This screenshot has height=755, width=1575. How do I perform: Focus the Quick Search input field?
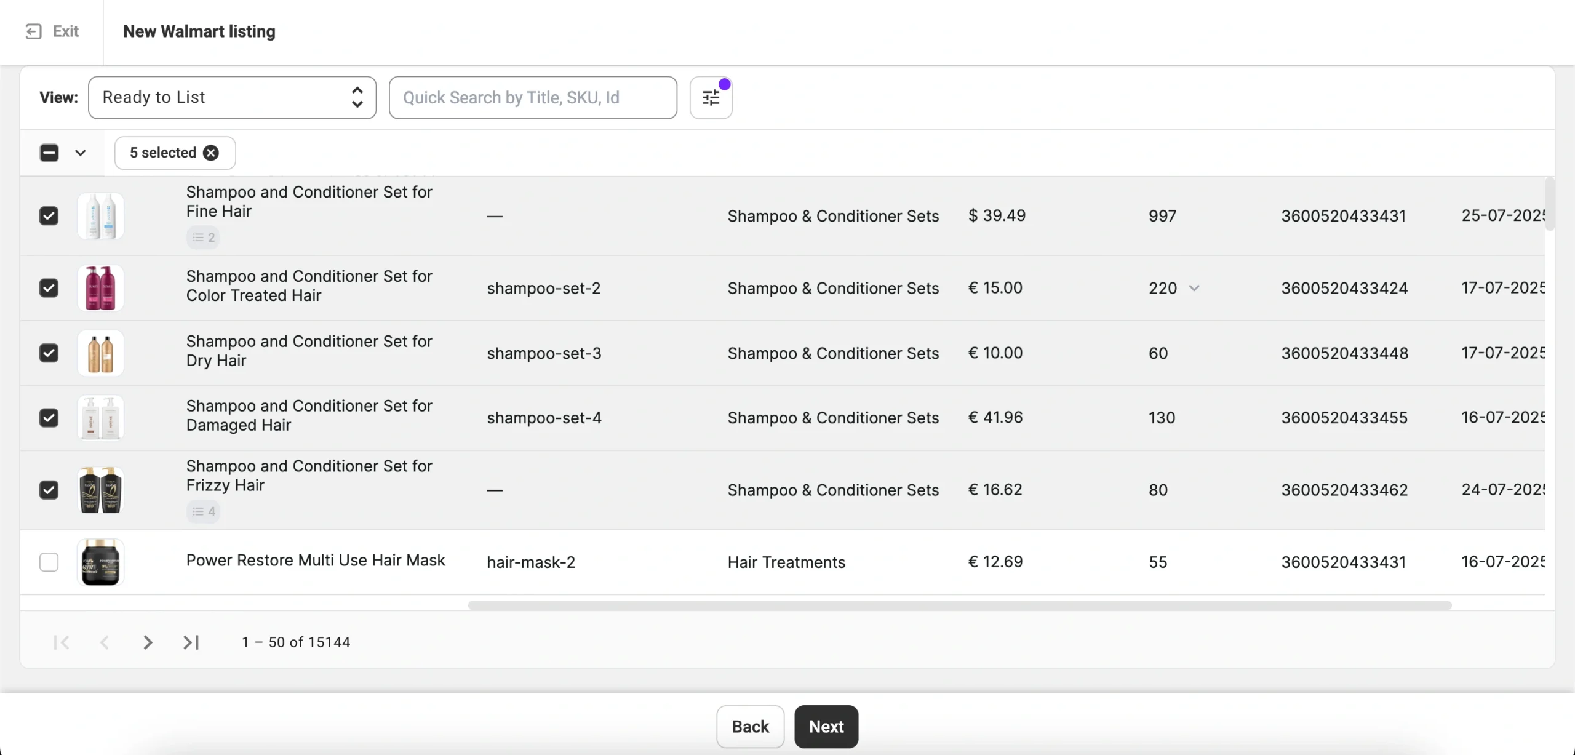pos(533,97)
